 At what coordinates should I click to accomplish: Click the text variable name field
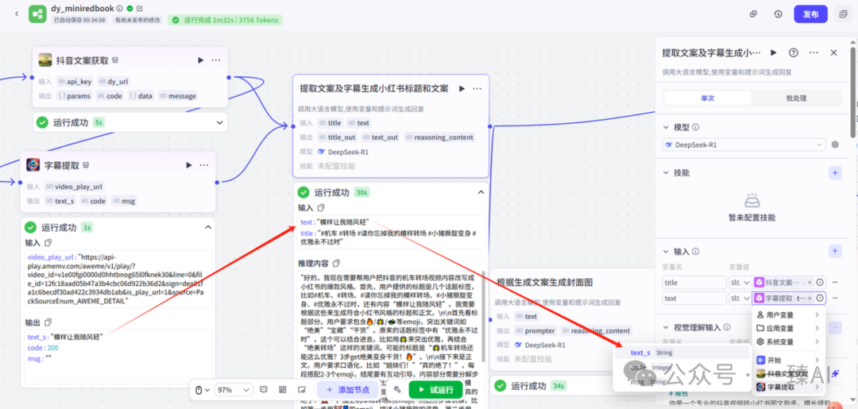tap(694, 299)
